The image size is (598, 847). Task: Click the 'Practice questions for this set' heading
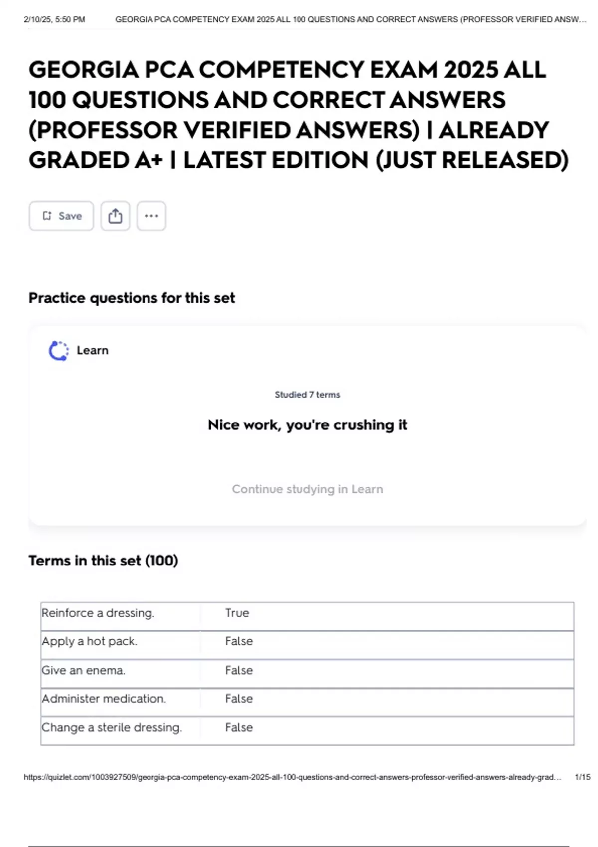132,298
